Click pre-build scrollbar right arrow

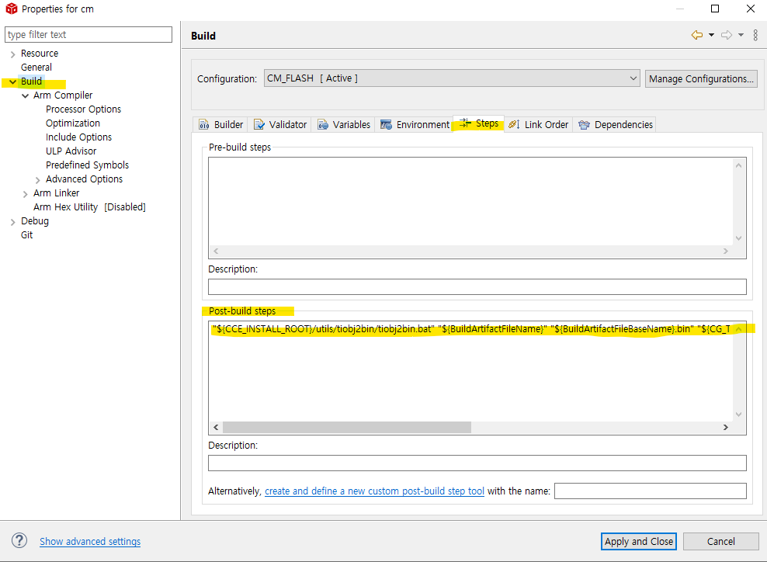coord(725,251)
